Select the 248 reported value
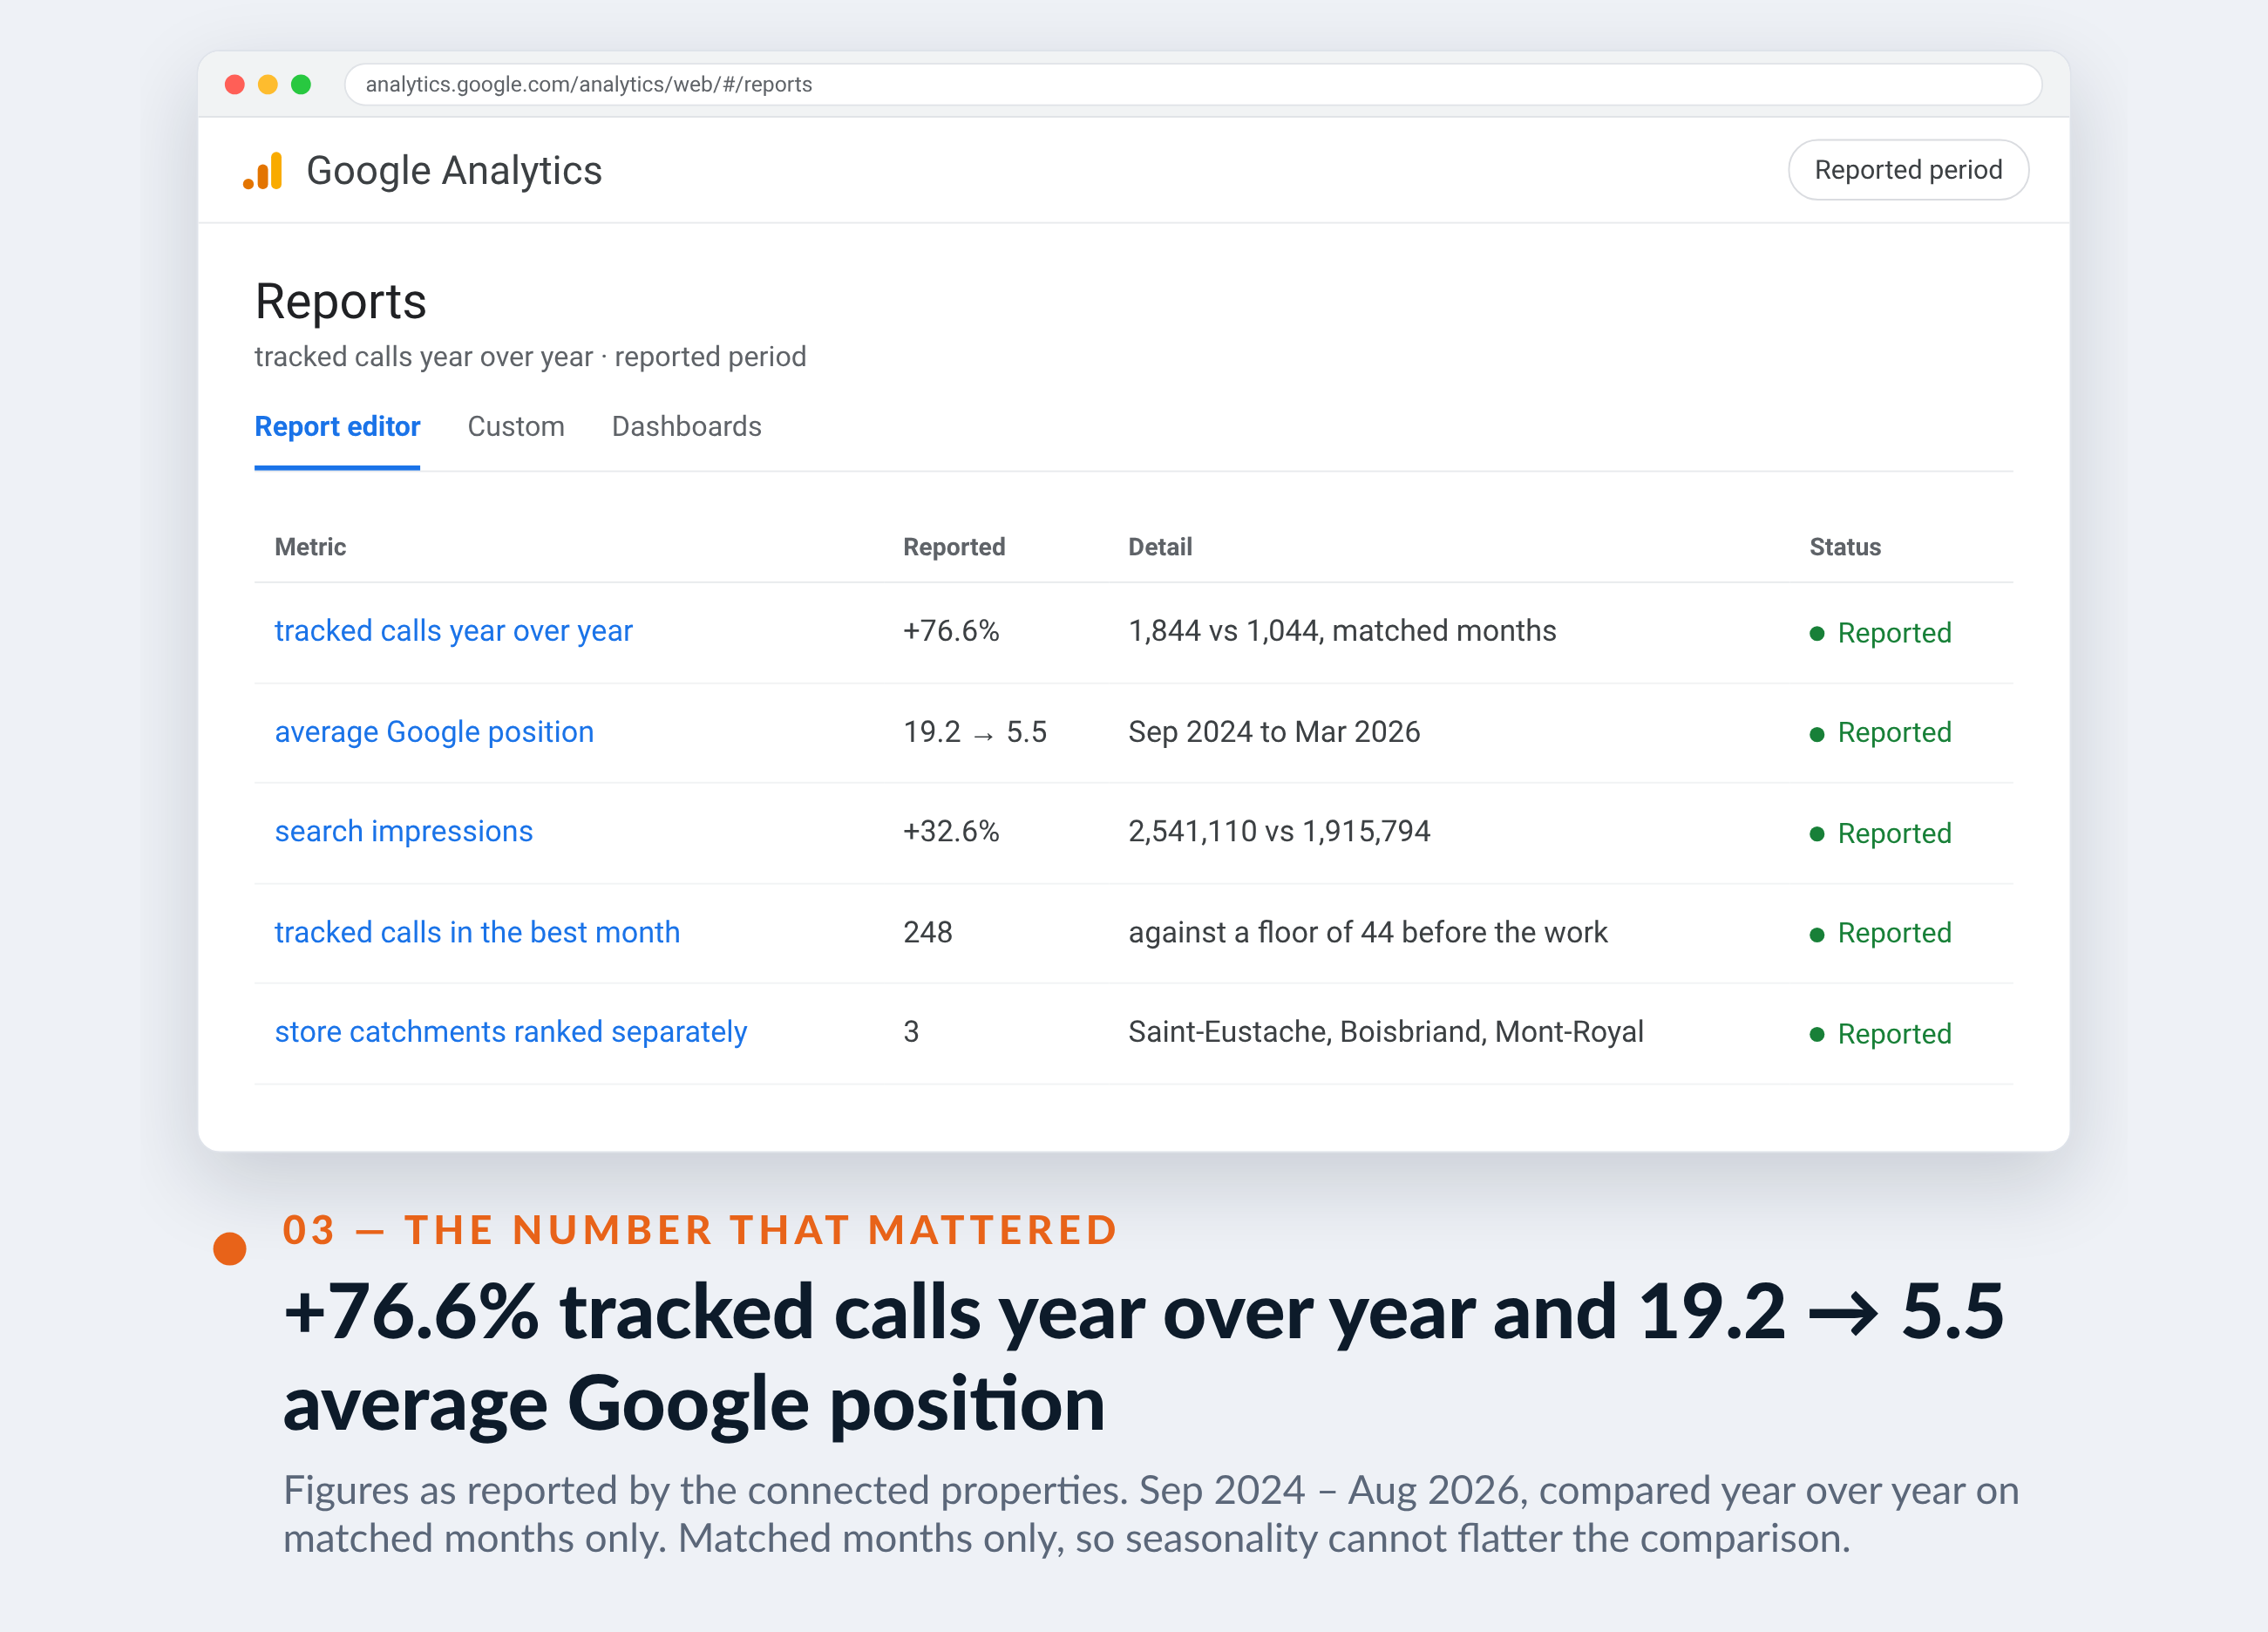 [928, 932]
